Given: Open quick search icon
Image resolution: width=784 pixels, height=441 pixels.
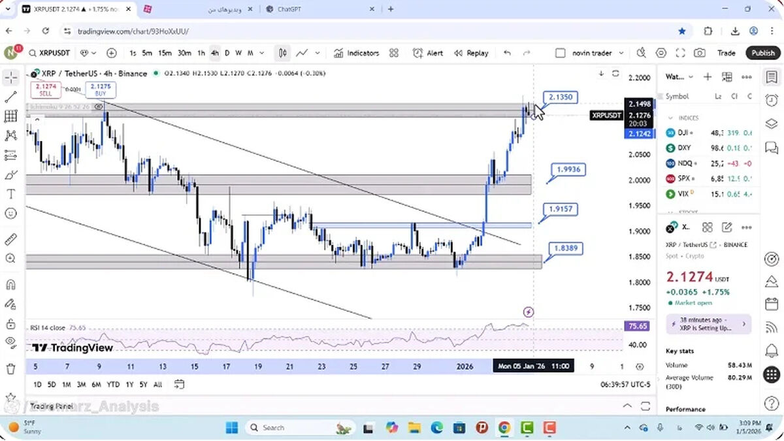Looking at the screenshot, I should coord(641,53).
